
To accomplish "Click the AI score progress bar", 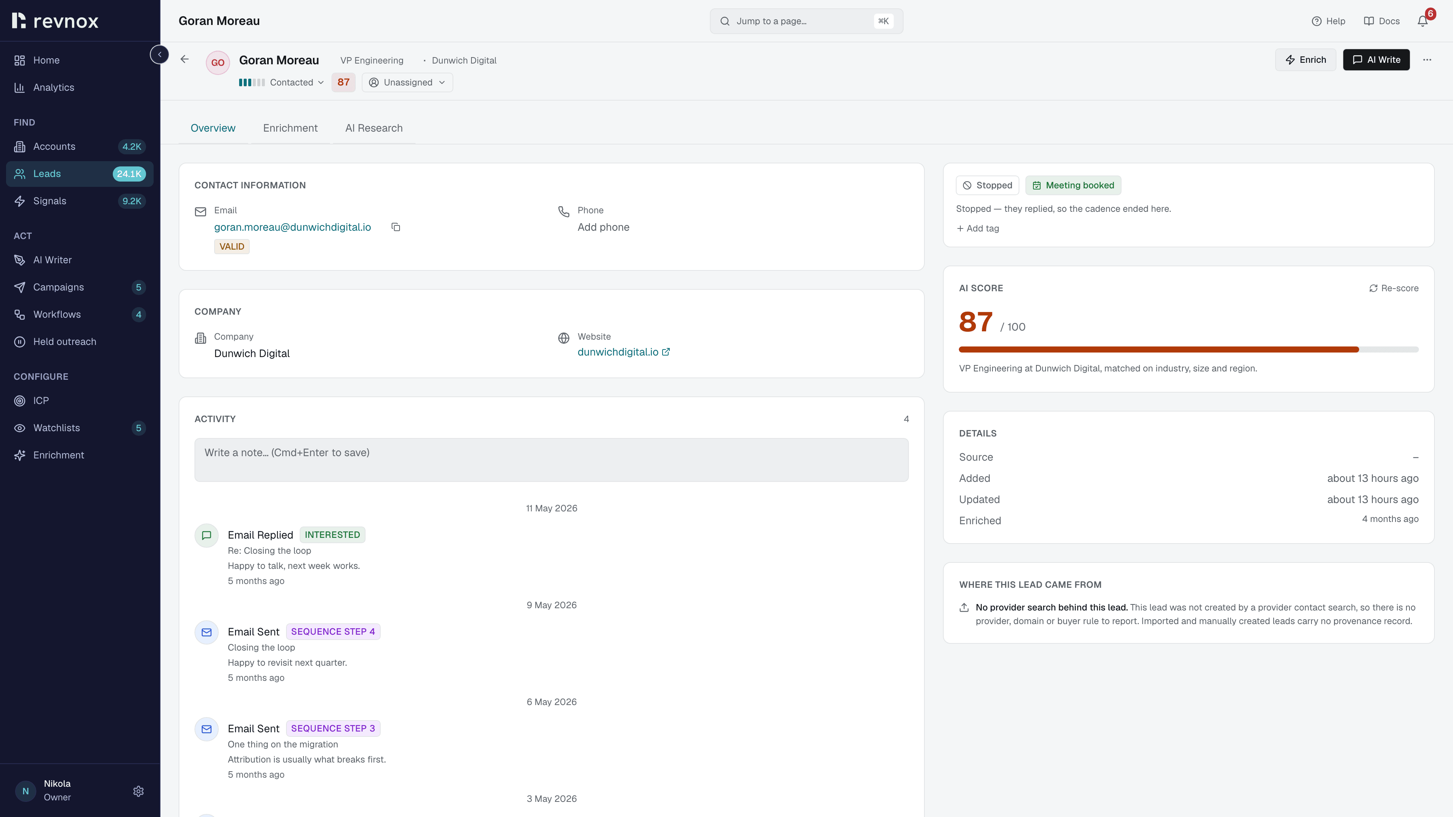I will coord(1189,349).
